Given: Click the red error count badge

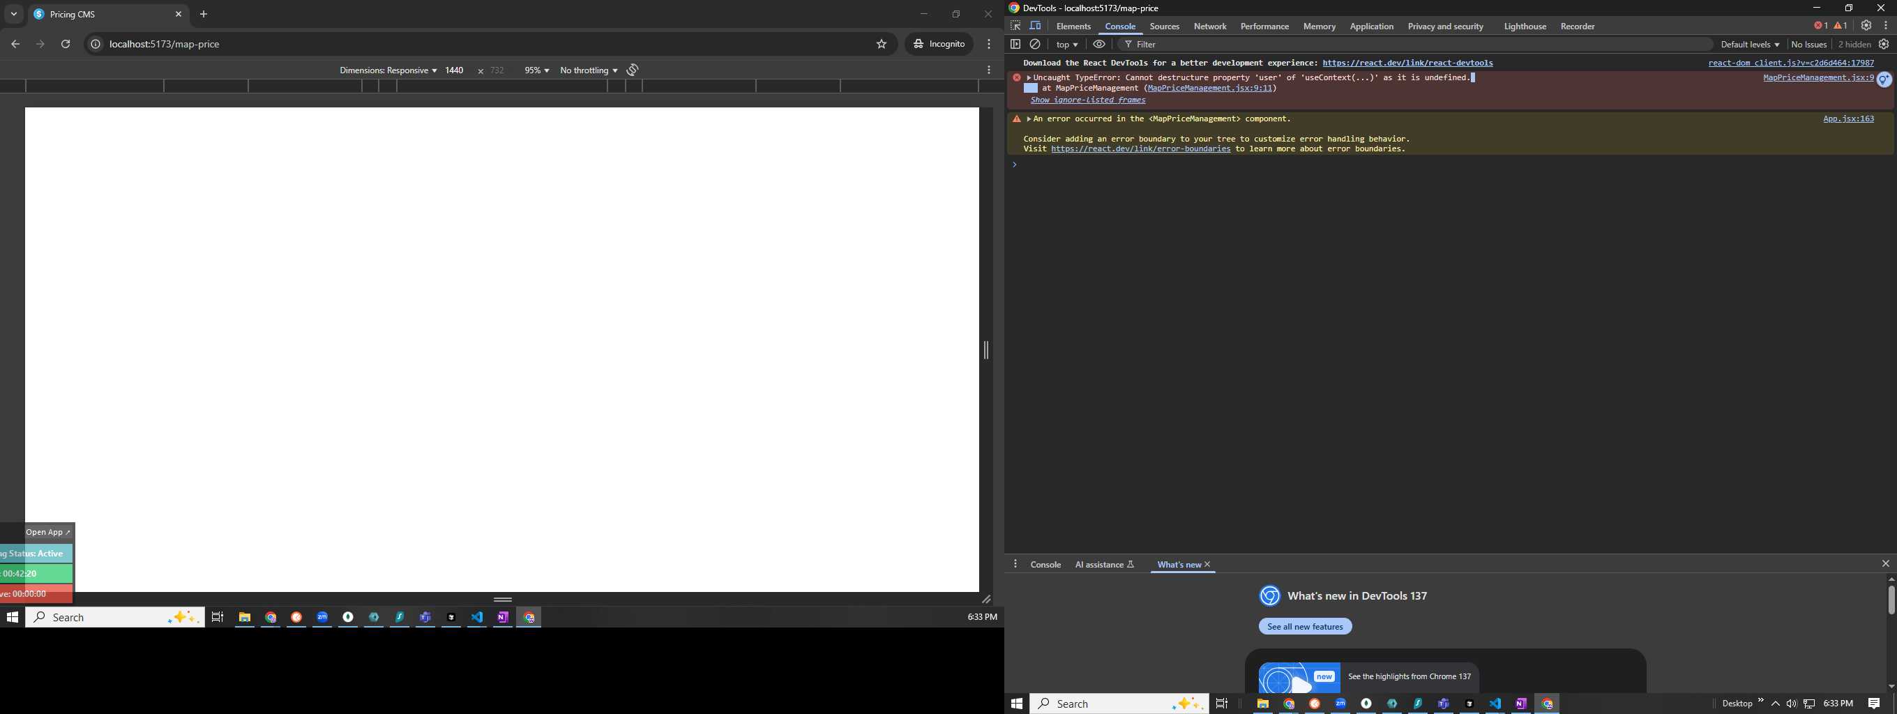Looking at the screenshot, I should click(x=1820, y=26).
